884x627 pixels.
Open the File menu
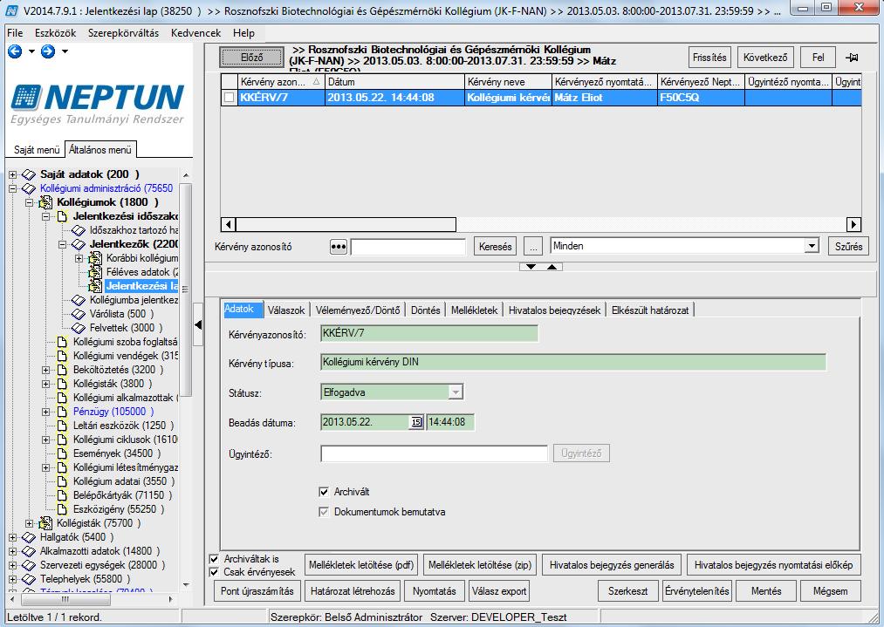15,33
